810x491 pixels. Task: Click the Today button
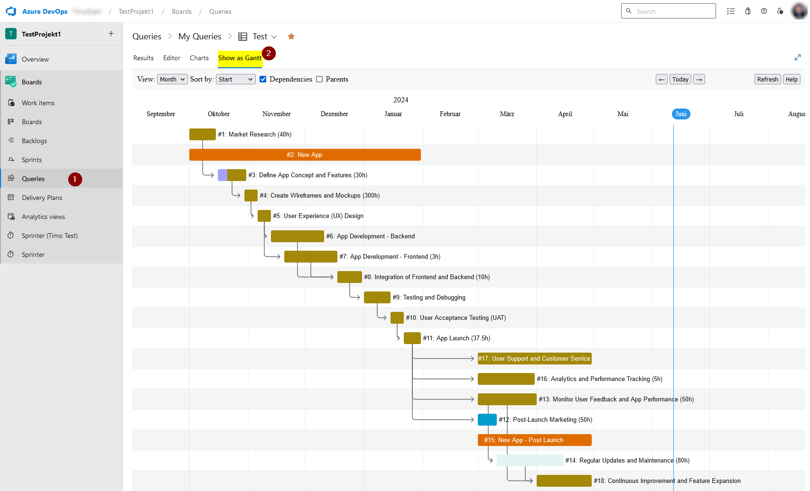click(680, 79)
